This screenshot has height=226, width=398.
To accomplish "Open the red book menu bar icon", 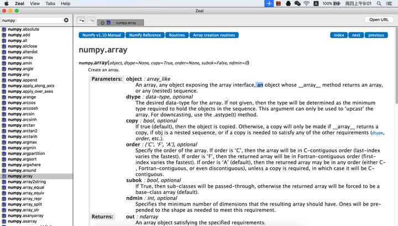I will click(x=279, y=3).
